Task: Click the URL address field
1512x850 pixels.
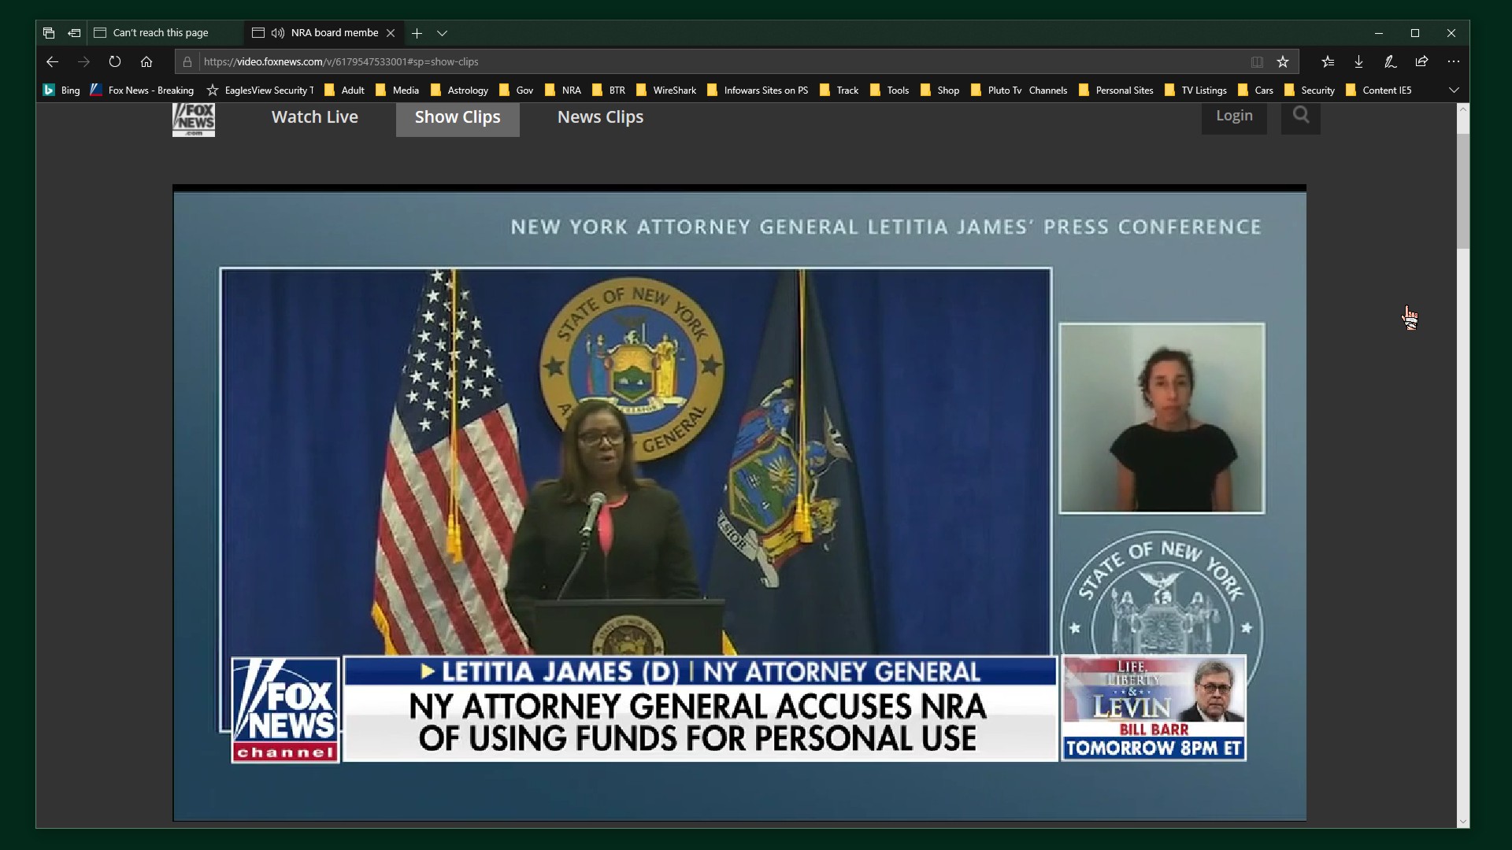Action: [721, 61]
